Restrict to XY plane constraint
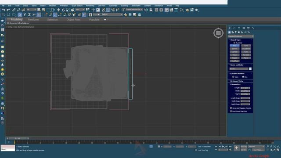281x158 pixels. click(34, 14)
